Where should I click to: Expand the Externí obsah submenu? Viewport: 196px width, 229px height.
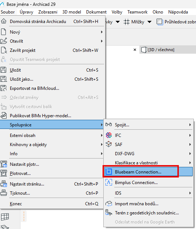click(102, 136)
